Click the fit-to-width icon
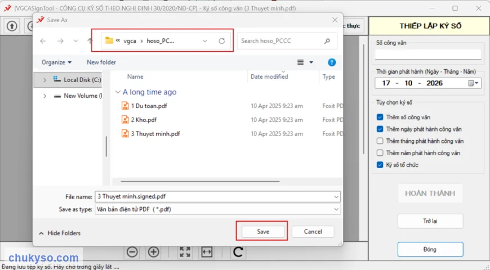The image size is (490, 270). pyautogui.click(x=207, y=252)
